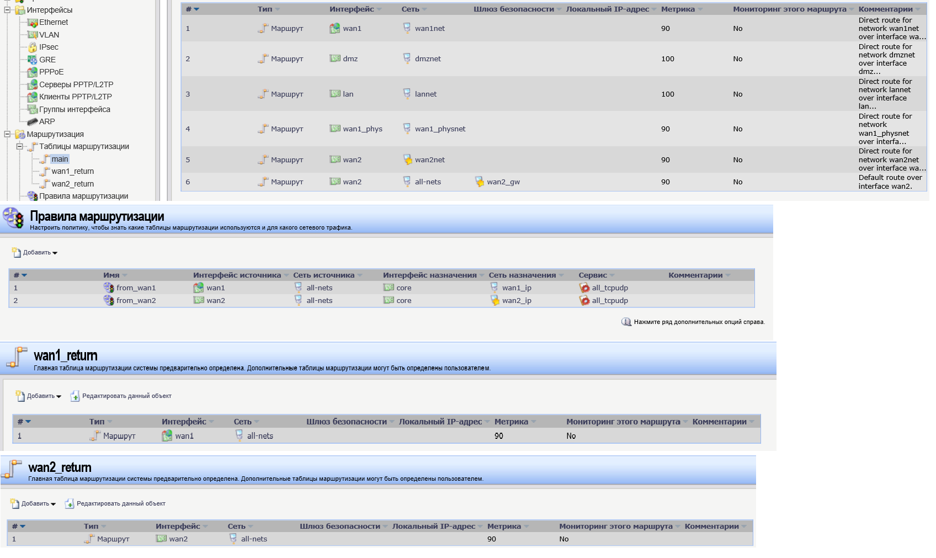Sort main table by the # column

192,9
